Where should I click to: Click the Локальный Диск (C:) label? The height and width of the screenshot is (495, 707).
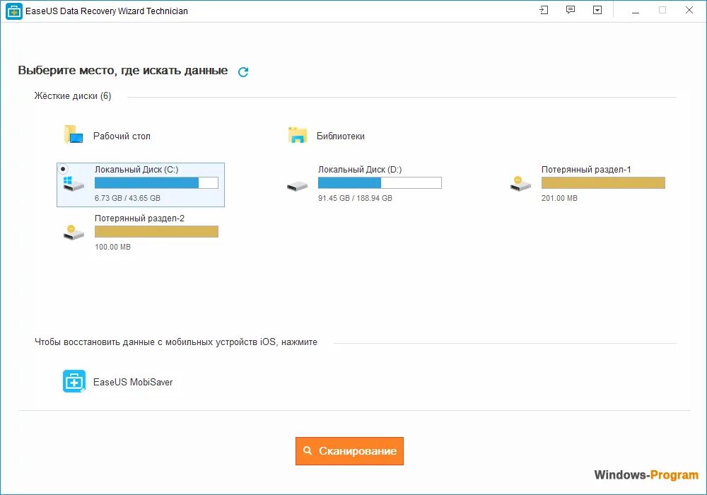(136, 170)
